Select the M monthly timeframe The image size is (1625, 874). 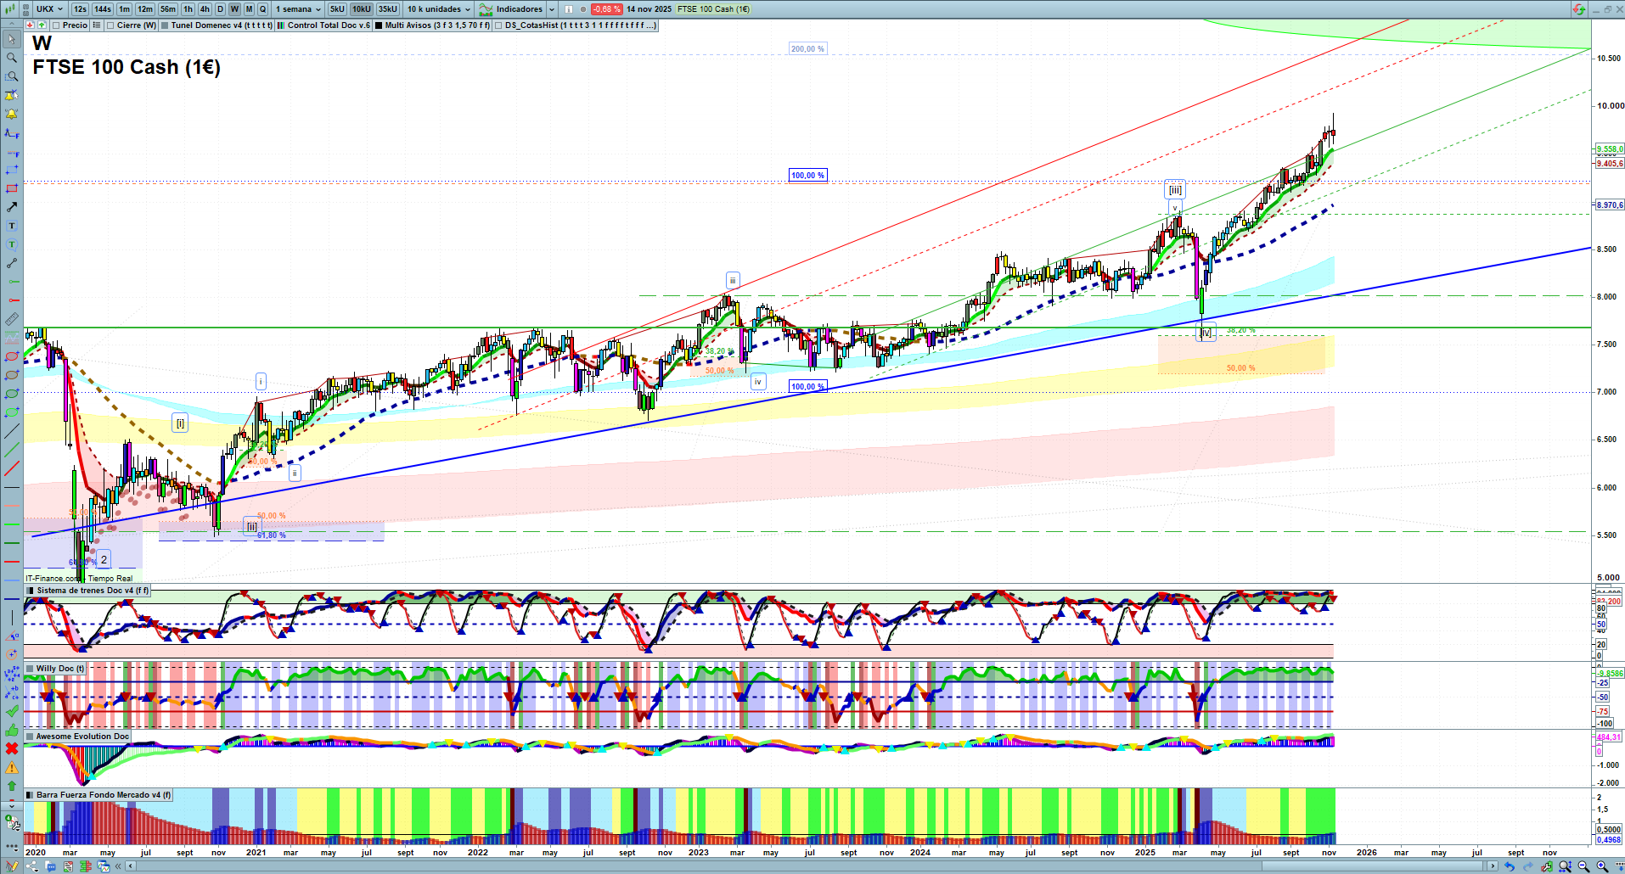coord(249,9)
